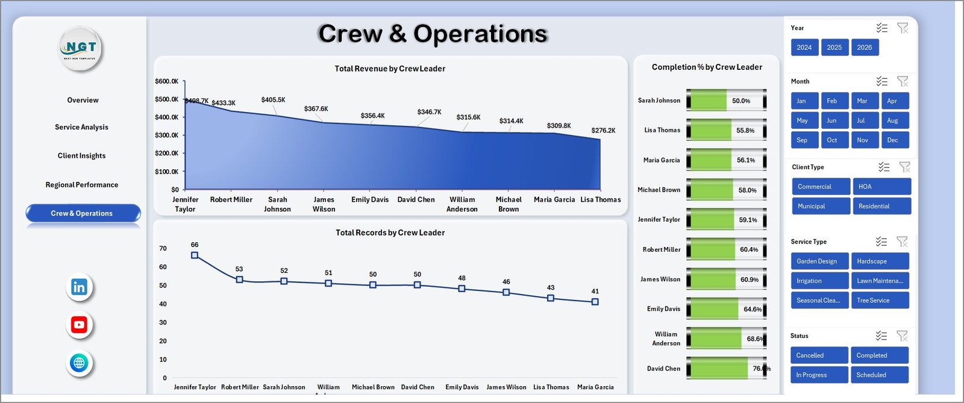Image resolution: width=964 pixels, height=403 pixels.
Task: Open the website globe icon
Action: tap(79, 363)
